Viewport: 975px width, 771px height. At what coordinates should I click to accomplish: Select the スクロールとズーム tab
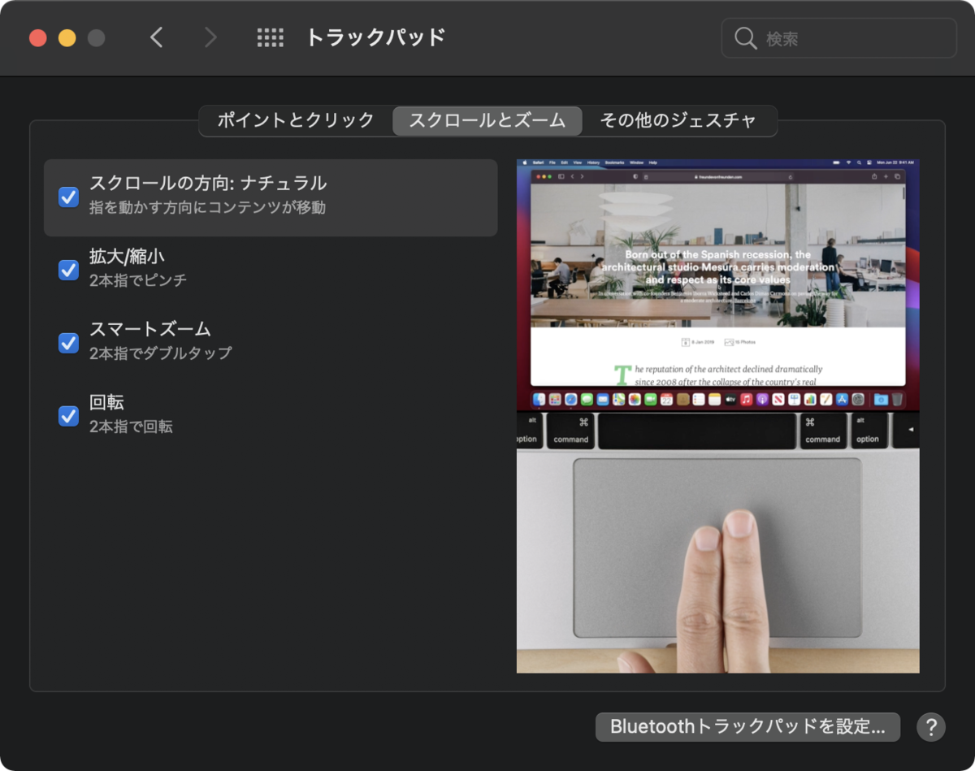[x=487, y=119]
